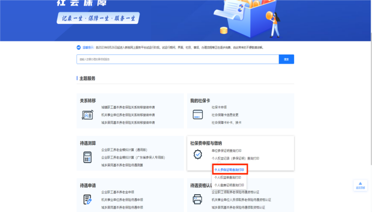Open 单位参保证明查询打印 link
Image resolution: width=372 pixels, height=212 pixels.
coord(227,151)
